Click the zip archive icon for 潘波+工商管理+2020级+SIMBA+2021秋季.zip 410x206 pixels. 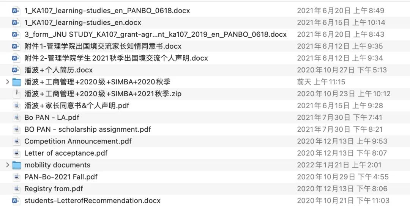tap(16, 94)
